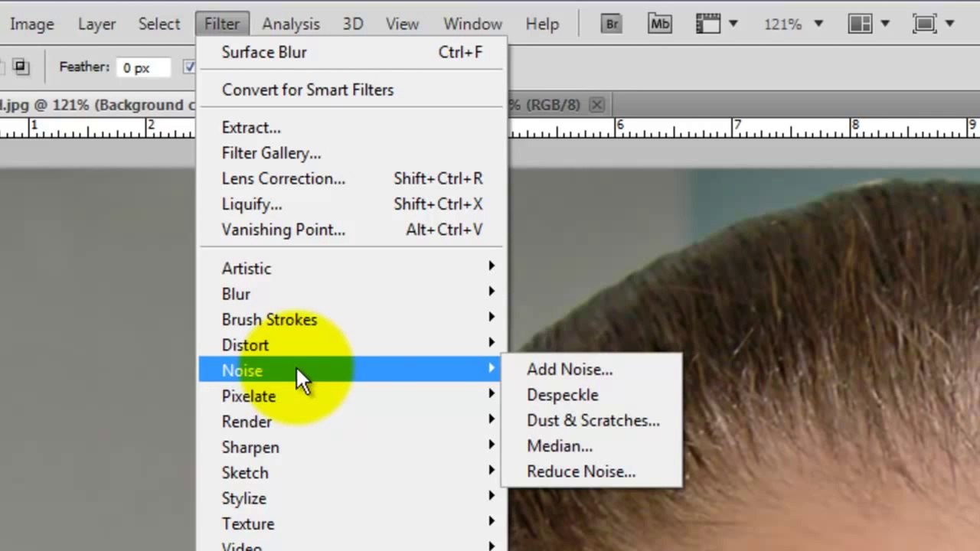Switch to the .jpg @ 121% Background document tab
This screenshot has height=551, width=980.
pos(97,105)
